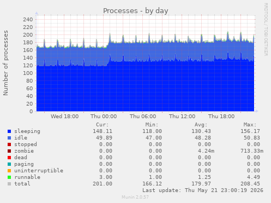
Task: Click idle minimum value 47.00
Action: [x=154, y=138]
